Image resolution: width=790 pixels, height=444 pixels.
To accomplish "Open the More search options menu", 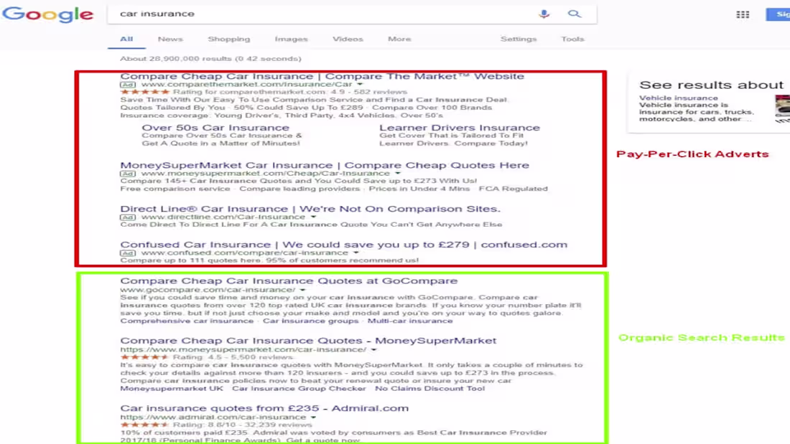I will [x=399, y=39].
